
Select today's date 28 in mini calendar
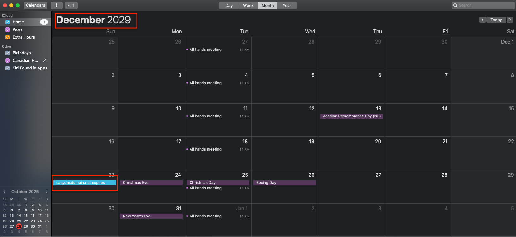pos(19,226)
